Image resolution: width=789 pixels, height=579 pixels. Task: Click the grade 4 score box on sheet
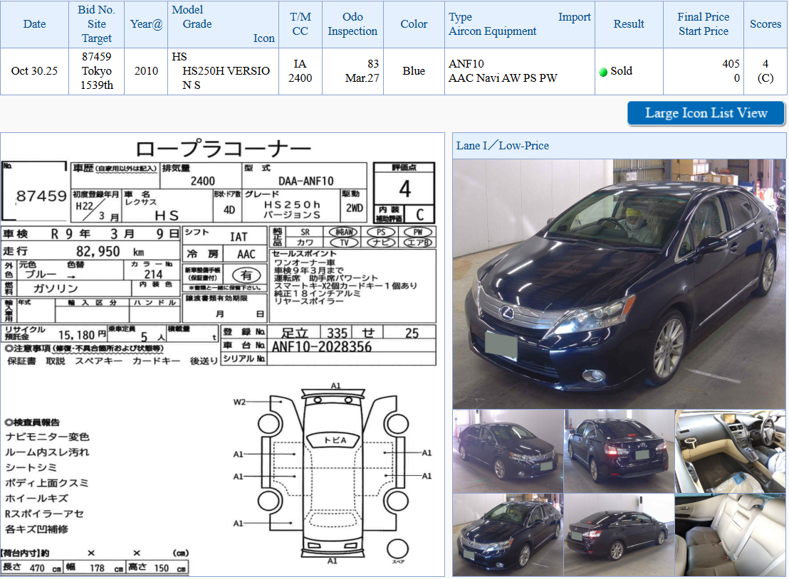404,188
